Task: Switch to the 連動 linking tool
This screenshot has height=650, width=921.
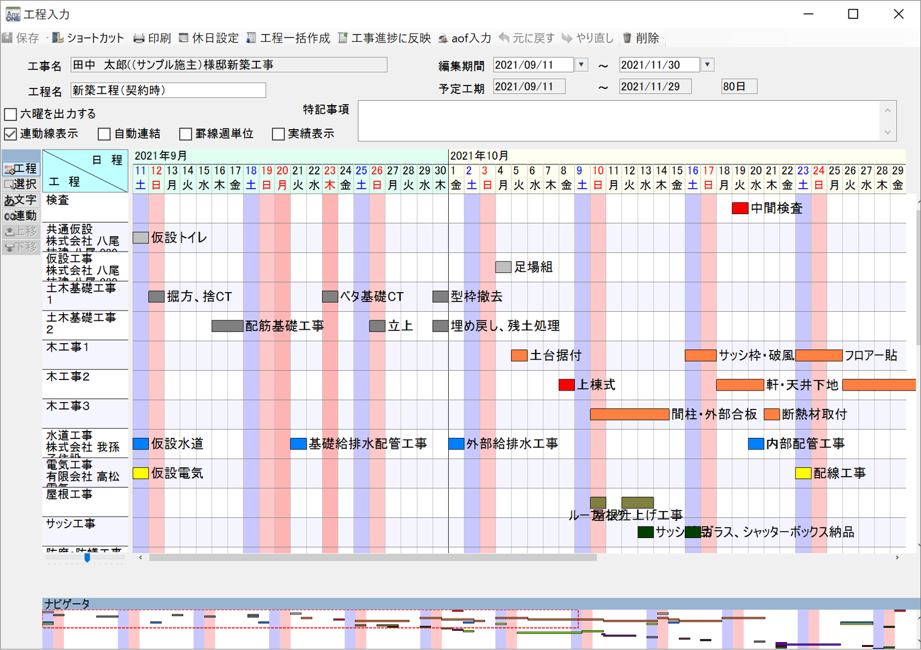Action: pos(21,215)
